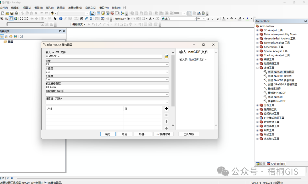
Task: Click the 确定 button in the dialog
Action: click(x=108, y=134)
